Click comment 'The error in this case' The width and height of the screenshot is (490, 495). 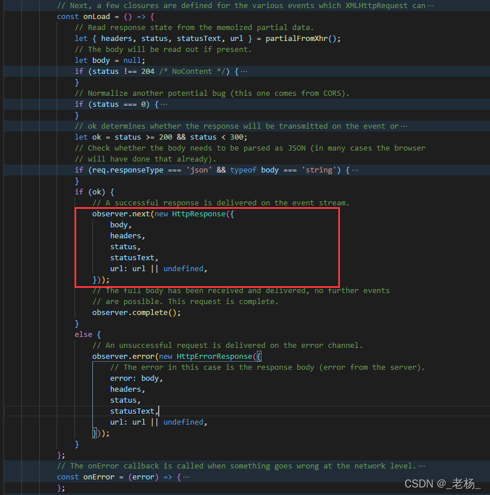coord(267,367)
